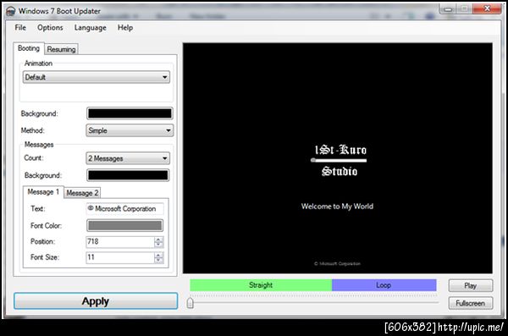Expand the Count dropdown showing 2 Messages
The image size is (508, 336).
click(128, 158)
